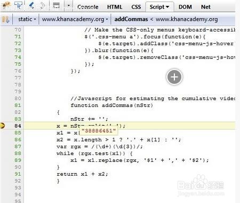Click the code "$('.css-menu a').focus(function(e){"

click(145, 37)
